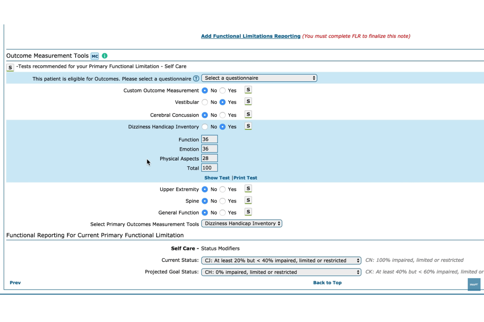
Task: Click Add Functional Limitations Reporting link
Action: (251, 36)
